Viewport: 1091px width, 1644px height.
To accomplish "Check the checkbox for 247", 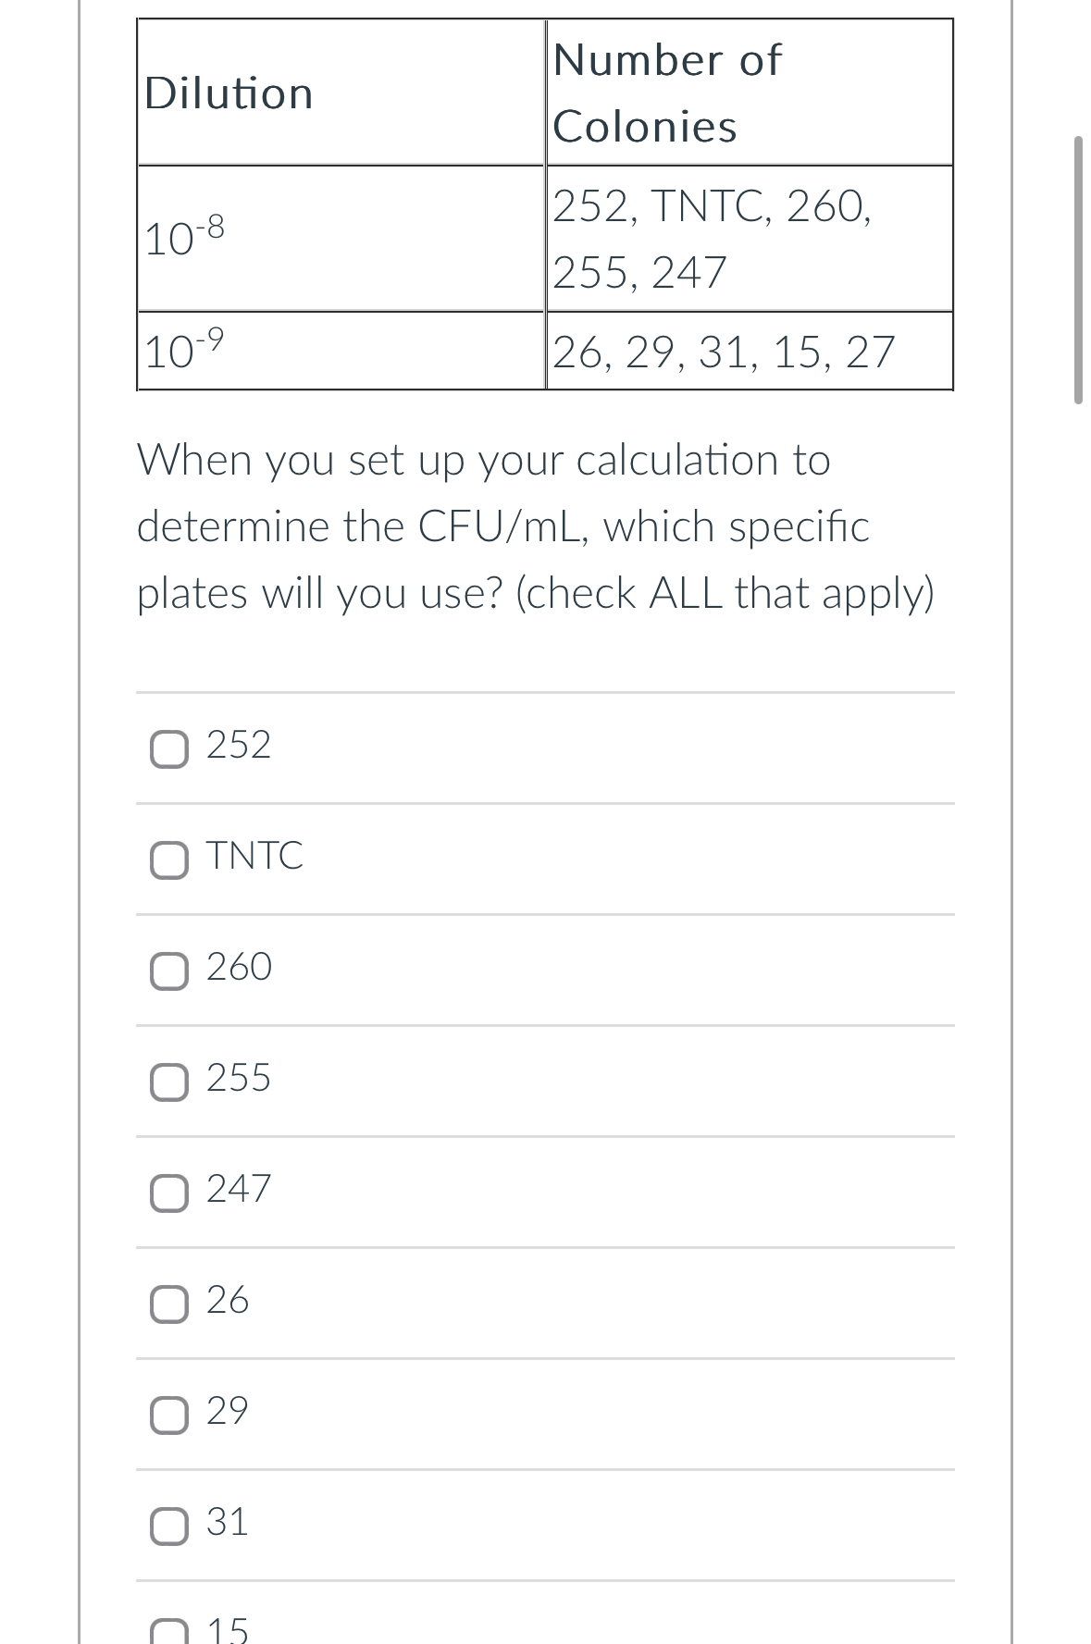I will [x=168, y=1192].
